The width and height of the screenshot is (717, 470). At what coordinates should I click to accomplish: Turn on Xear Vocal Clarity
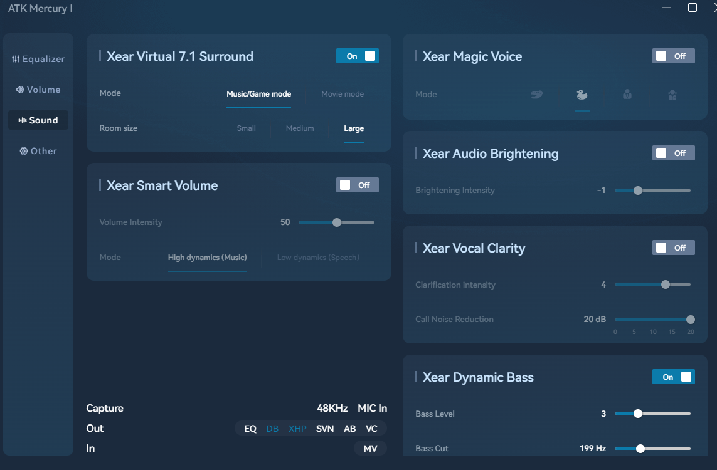(x=673, y=248)
